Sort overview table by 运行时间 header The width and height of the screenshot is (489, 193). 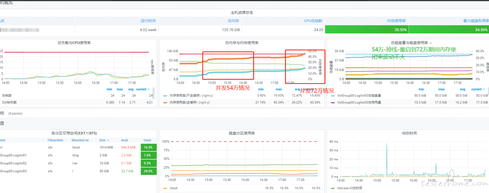click(x=148, y=21)
